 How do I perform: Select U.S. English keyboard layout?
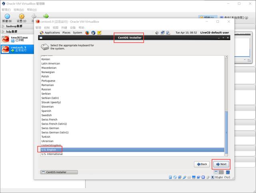point(132,150)
